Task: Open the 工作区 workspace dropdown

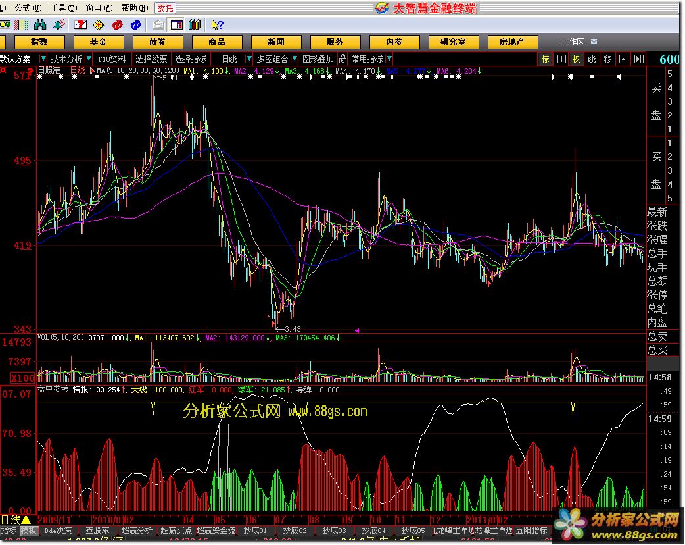Action: (x=594, y=41)
